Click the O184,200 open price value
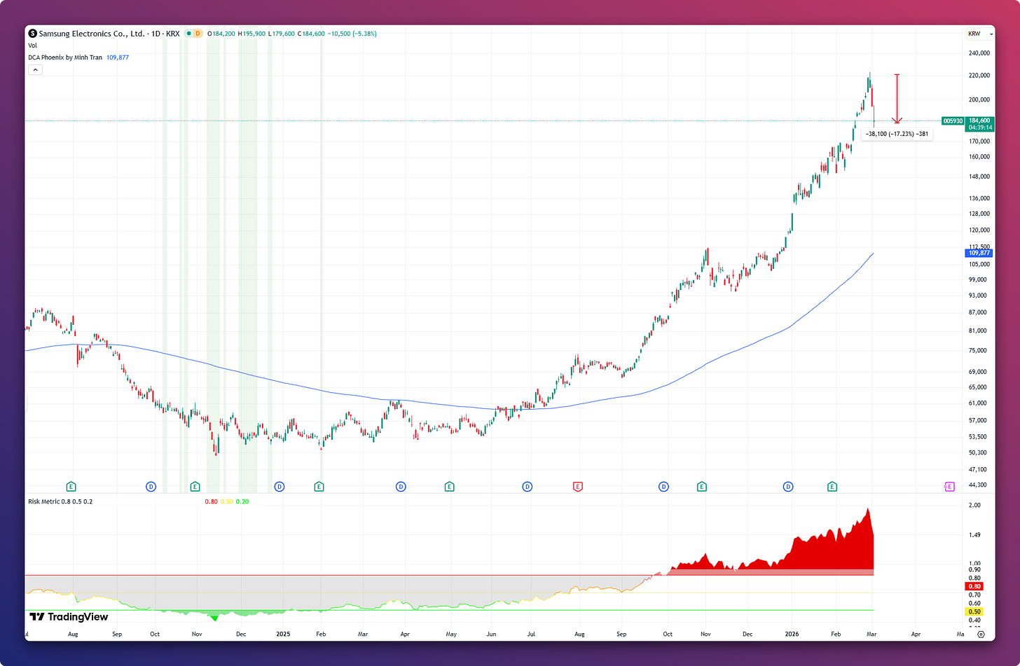The width and height of the screenshot is (1020, 666). (x=222, y=34)
